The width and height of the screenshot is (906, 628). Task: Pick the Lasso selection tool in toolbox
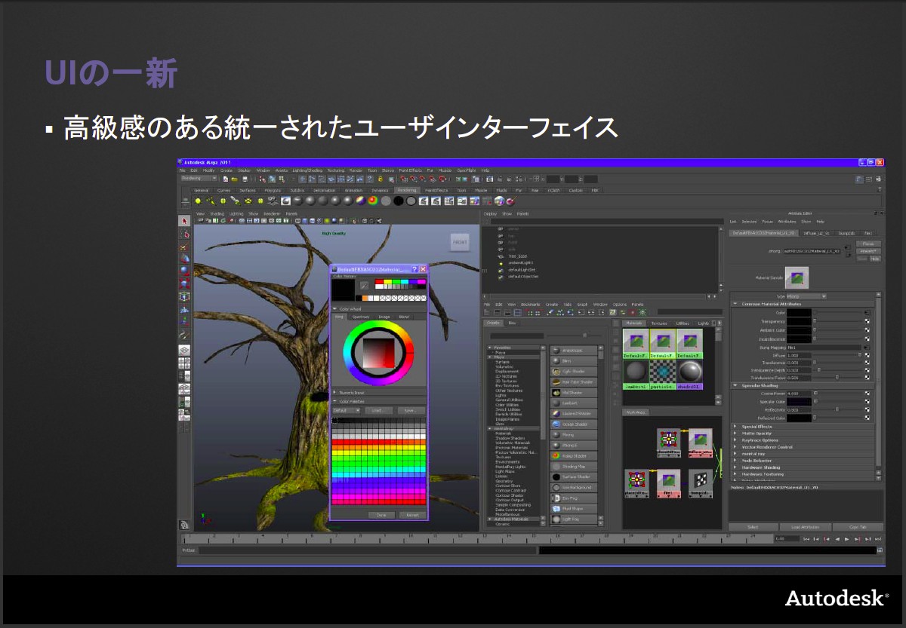click(184, 234)
